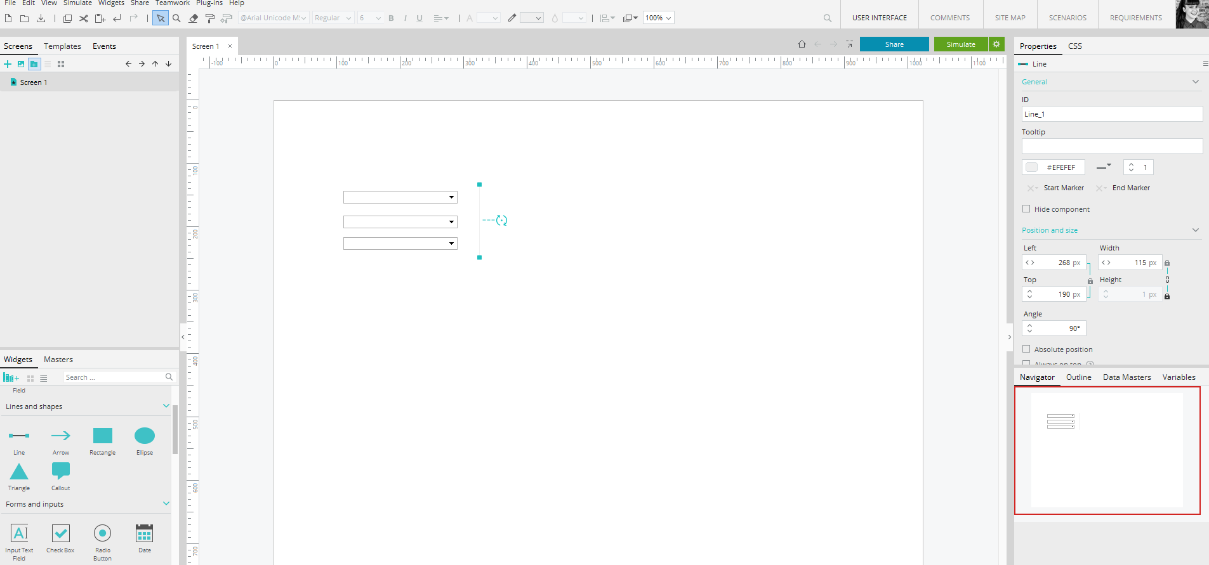Image resolution: width=1209 pixels, height=565 pixels.
Task: Click the green Simulate button
Action: coord(960,44)
